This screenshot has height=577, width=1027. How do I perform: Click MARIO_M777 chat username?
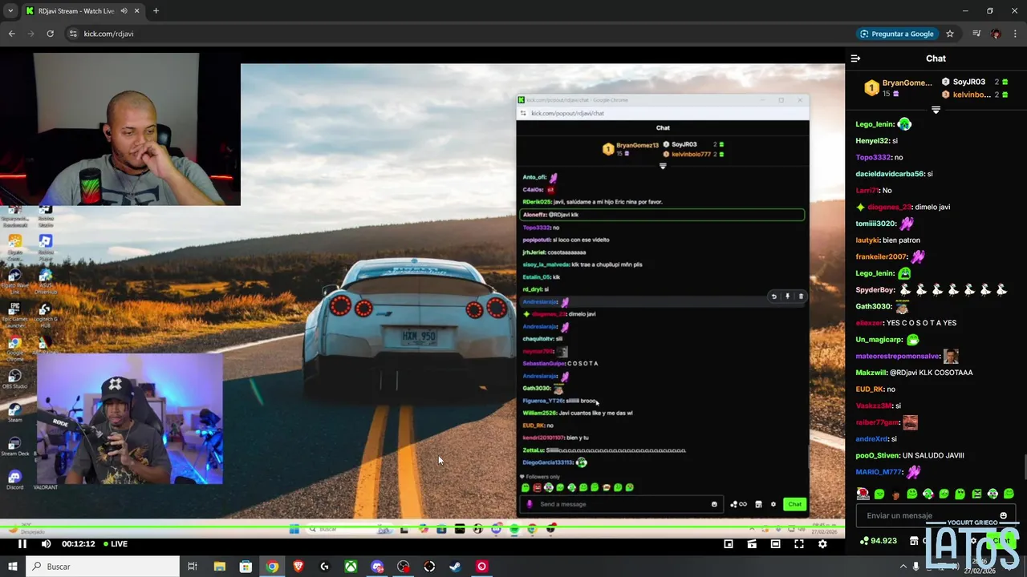coord(879,472)
